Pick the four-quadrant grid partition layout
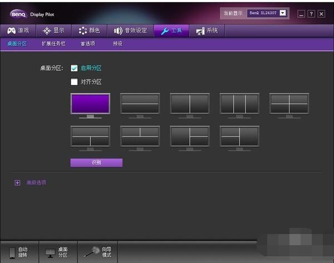Screen dimensions: 334x263 289,105
